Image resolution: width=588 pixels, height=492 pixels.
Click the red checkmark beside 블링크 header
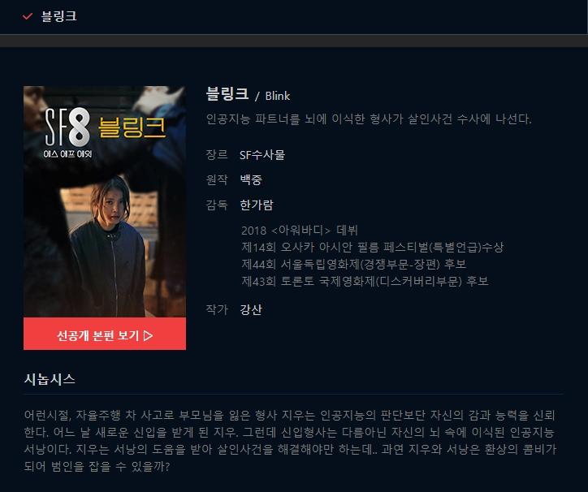(x=28, y=16)
